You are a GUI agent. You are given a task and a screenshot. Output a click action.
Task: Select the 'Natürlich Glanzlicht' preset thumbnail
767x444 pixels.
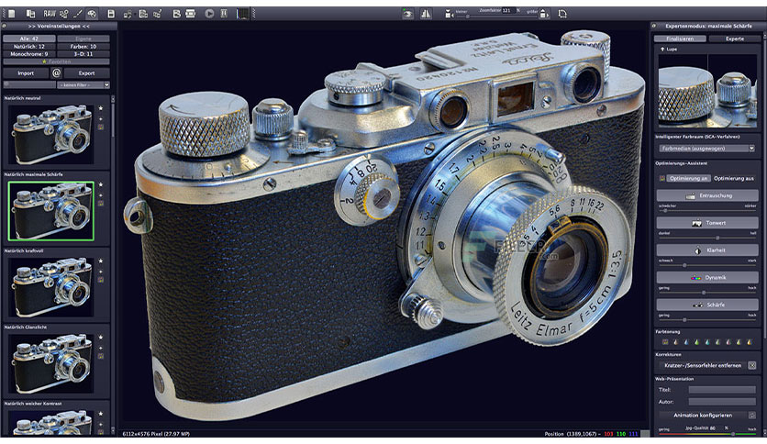[x=51, y=363]
